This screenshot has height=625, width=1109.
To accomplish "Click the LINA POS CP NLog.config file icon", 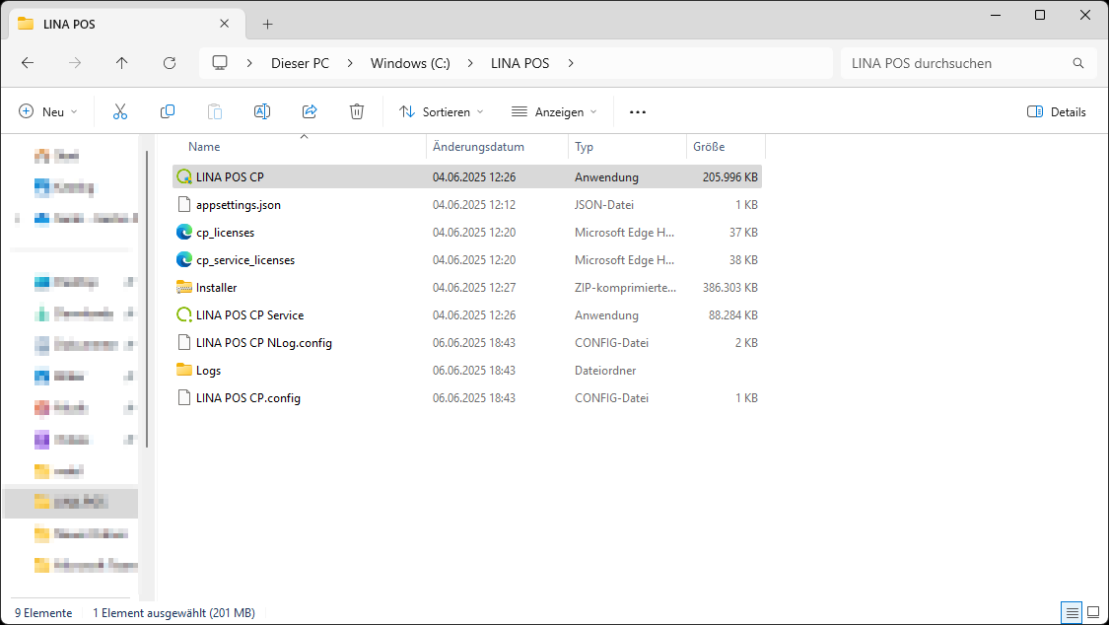I will [184, 342].
